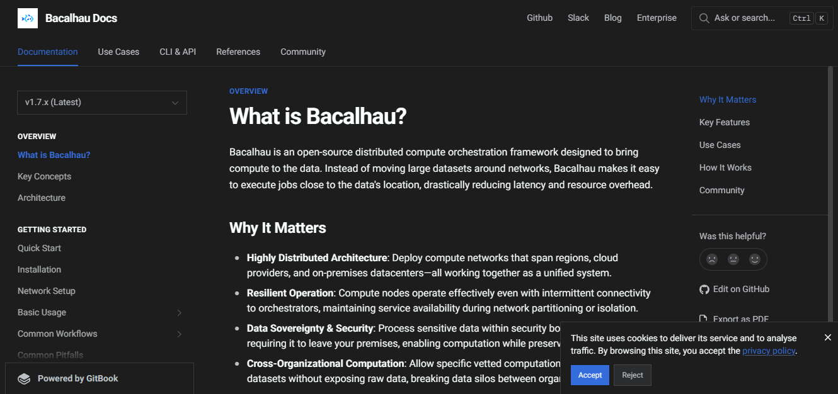
Task: Expand the Basic Usage section
Action: click(179, 313)
